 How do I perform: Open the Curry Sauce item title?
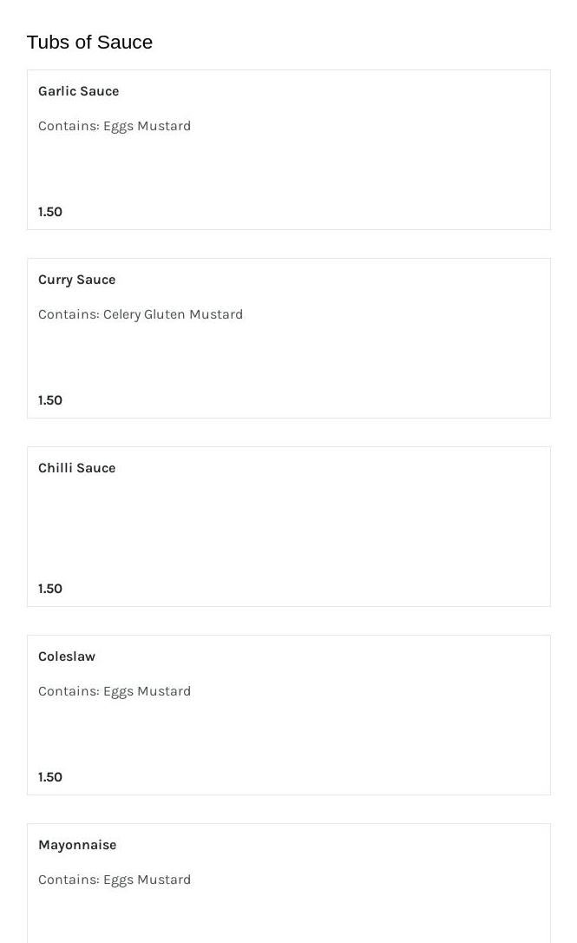coord(76,280)
